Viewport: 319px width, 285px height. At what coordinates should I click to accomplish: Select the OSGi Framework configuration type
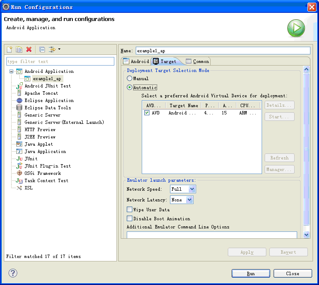(x=43, y=173)
